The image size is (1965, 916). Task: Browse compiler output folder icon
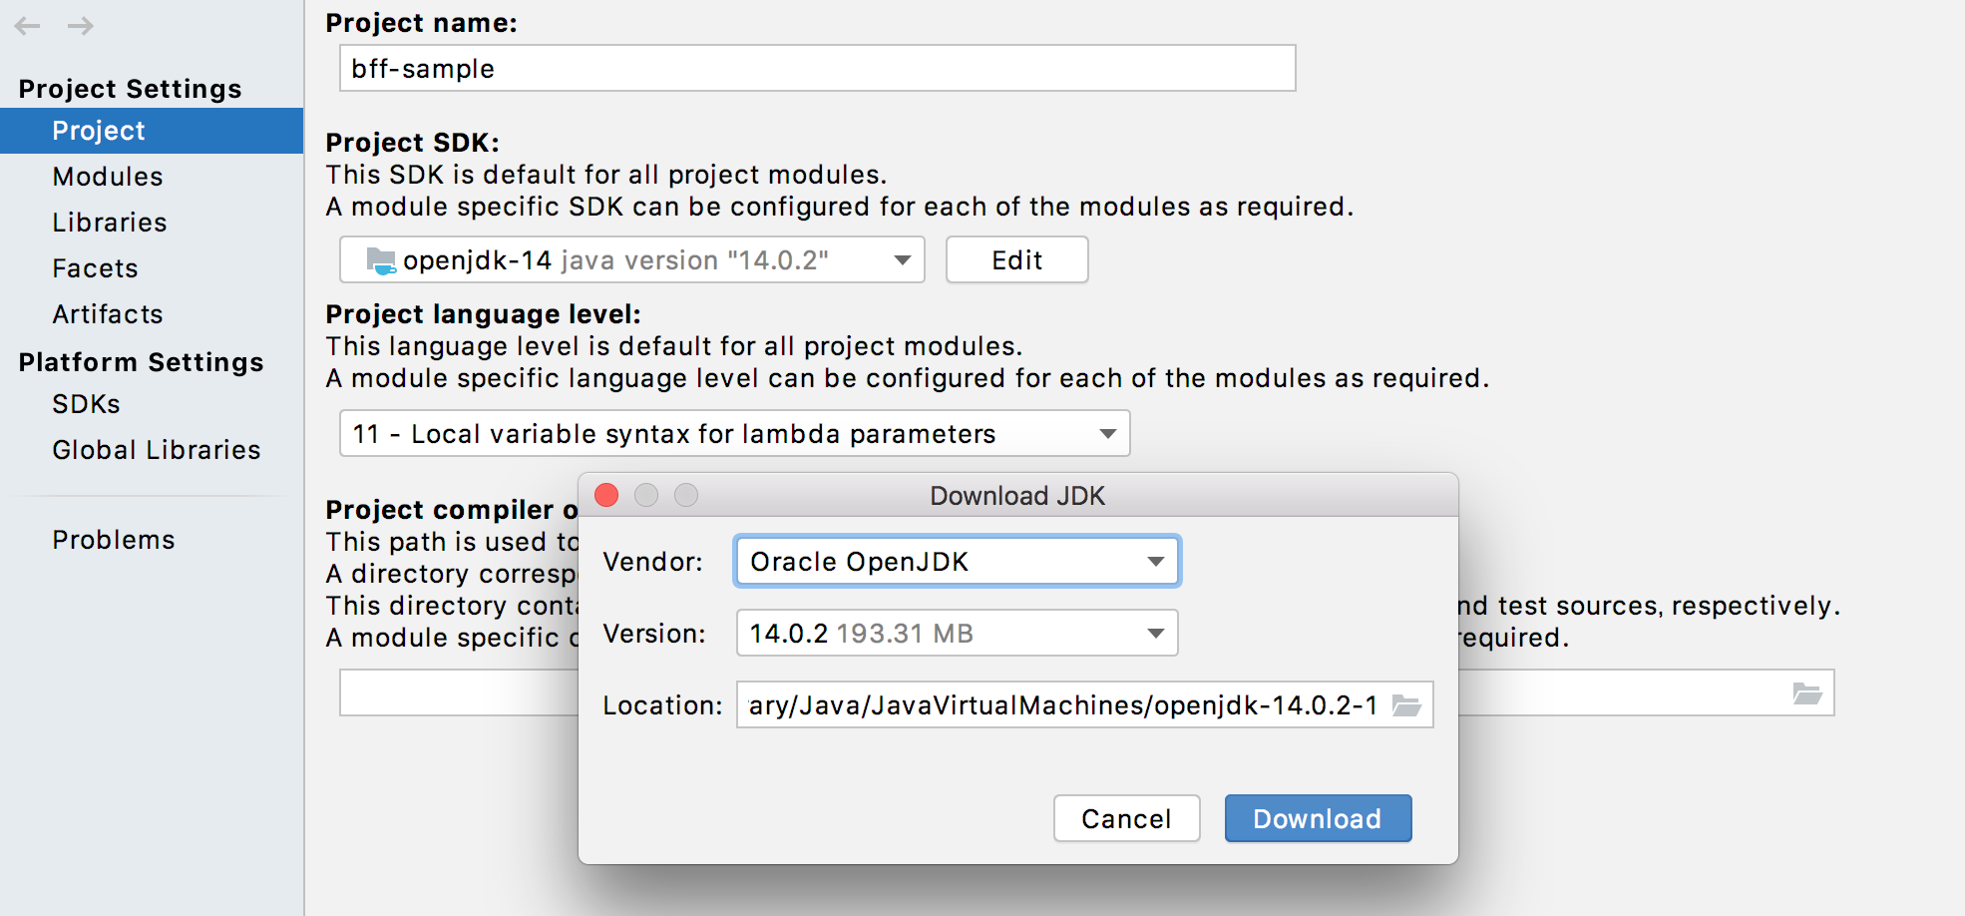1806,693
